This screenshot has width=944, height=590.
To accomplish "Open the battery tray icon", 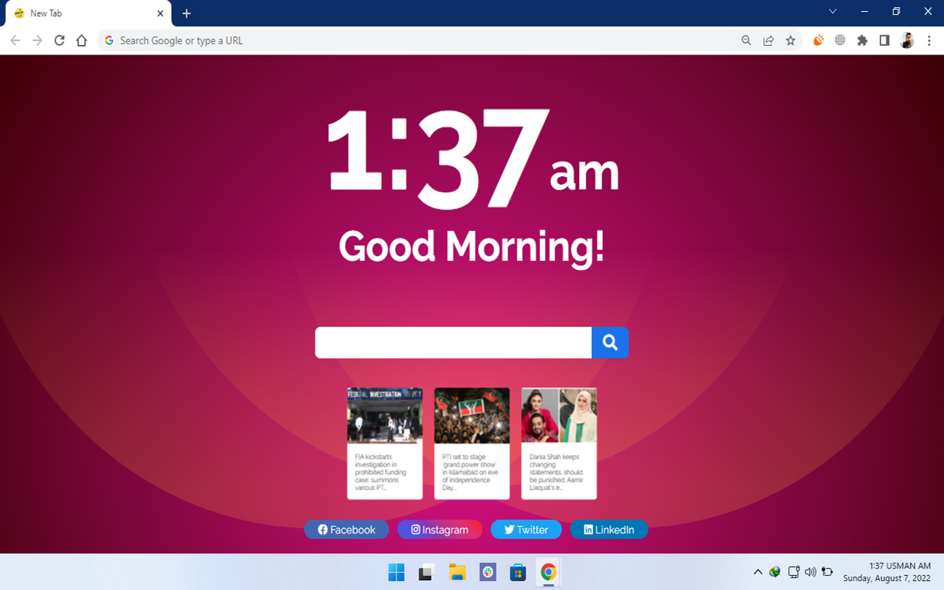I will coord(827,572).
